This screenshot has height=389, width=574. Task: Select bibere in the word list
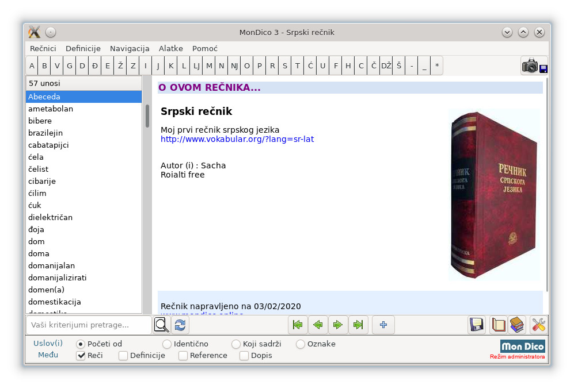click(84, 121)
